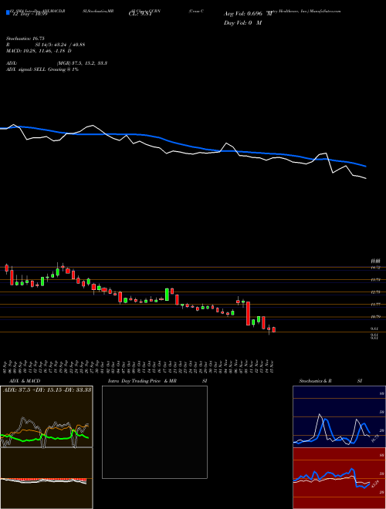This screenshot has width=386, height=509.
Task: Click the 'Stochastics & R' panel title
Action: (x=316, y=381)
